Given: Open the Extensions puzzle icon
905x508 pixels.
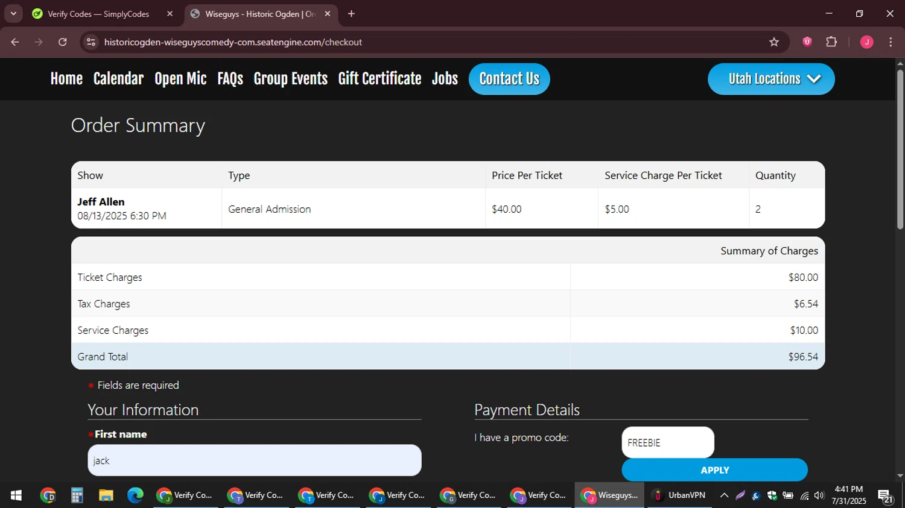Looking at the screenshot, I should pyautogui.click(x=831, y=42).
